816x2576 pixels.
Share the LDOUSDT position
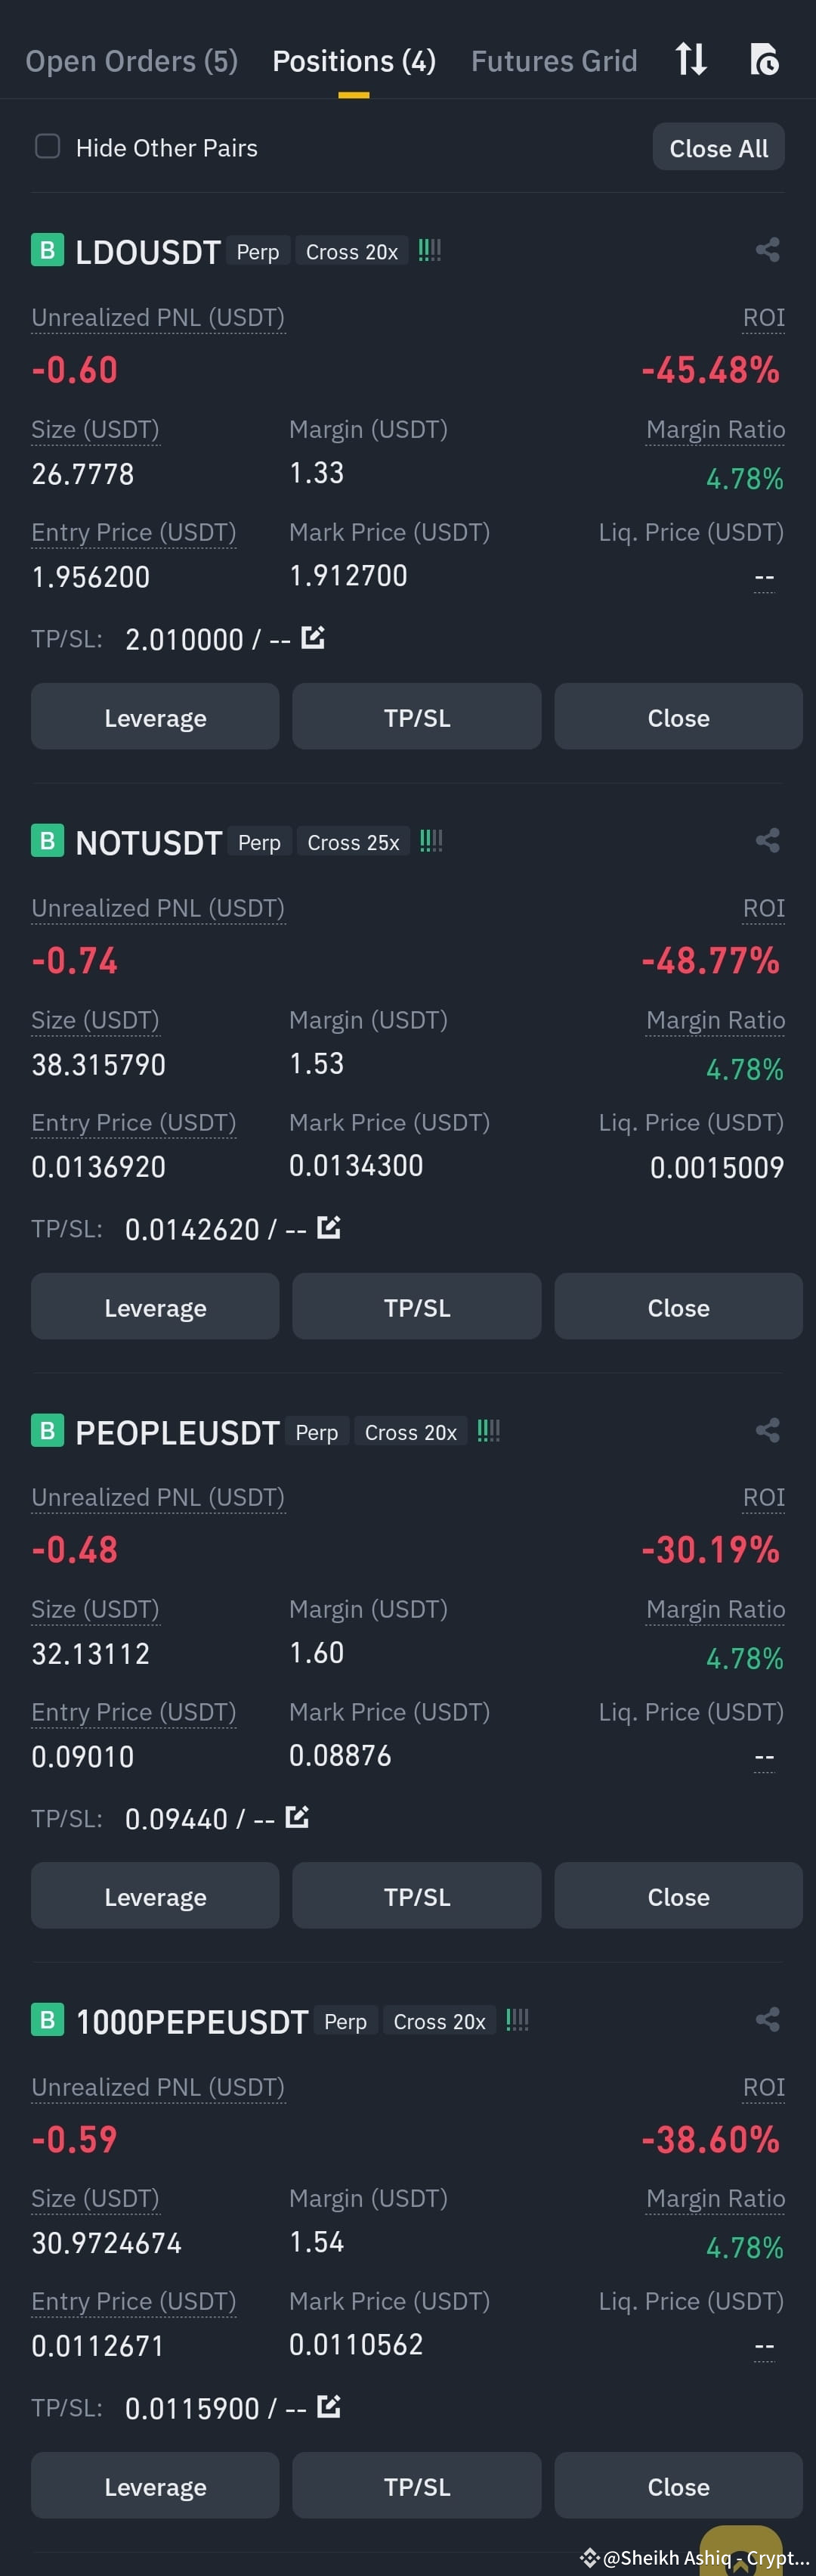767,250
